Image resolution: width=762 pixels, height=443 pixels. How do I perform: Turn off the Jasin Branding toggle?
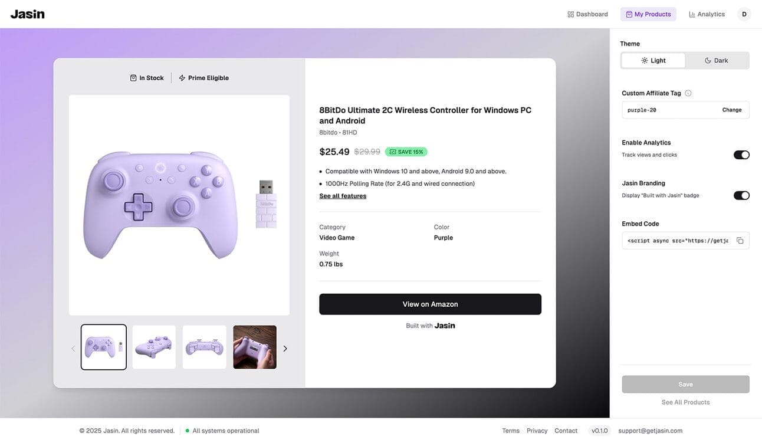point(741,195)
